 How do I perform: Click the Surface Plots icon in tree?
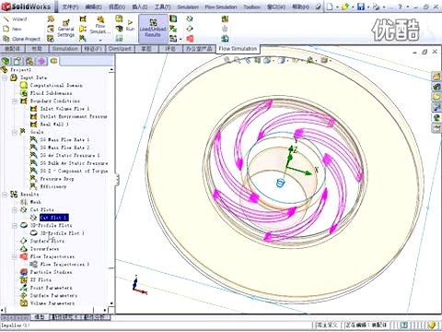[24, 241]
